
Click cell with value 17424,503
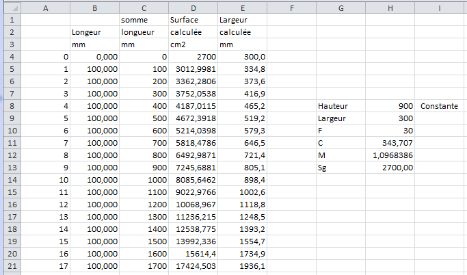pyautogui.click(x=194, y=265)
